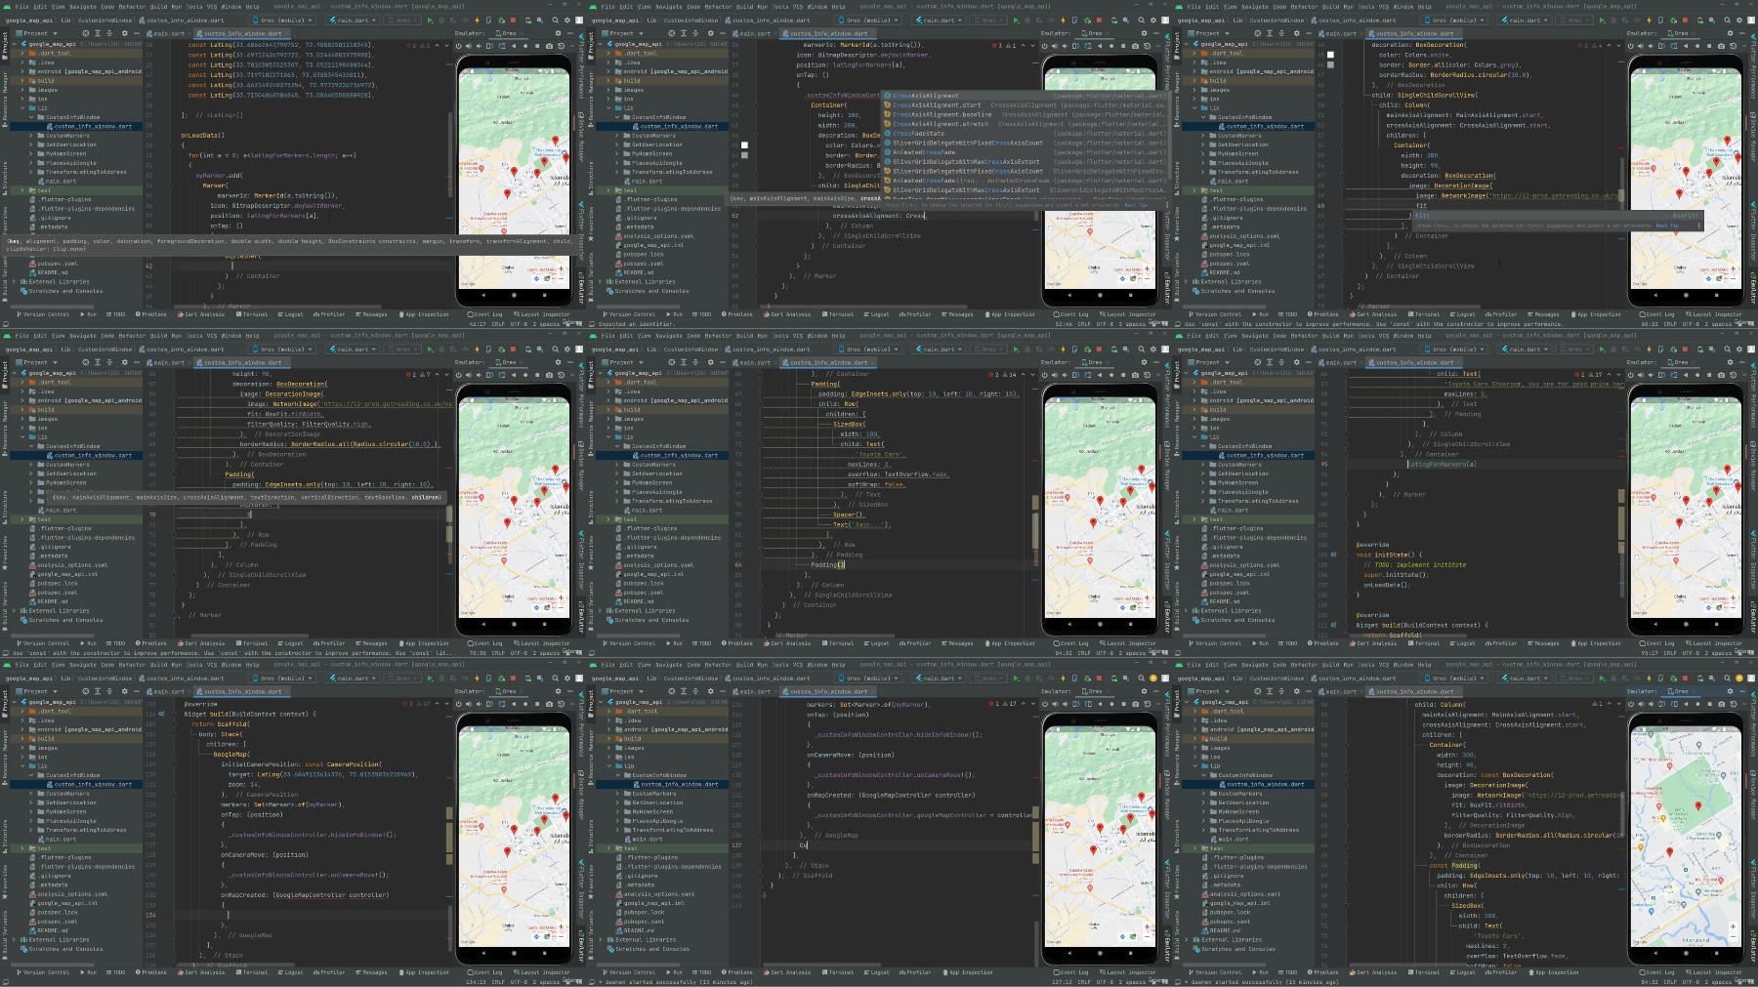Viewport: 1758px width, 987px height.
Task: Click the green Run icon above the autocomplete popup
Action: point(1016,21)
